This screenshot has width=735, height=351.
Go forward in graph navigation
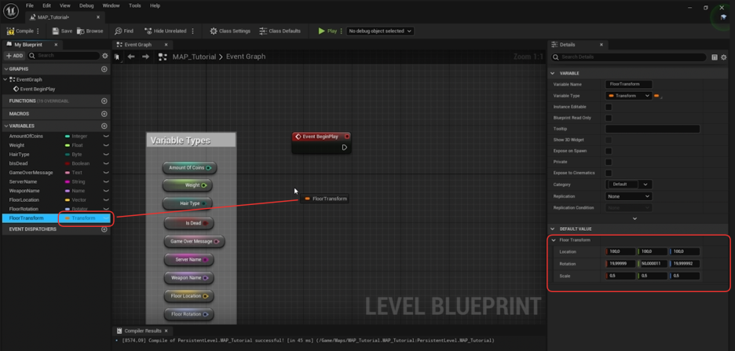[146, 57]
